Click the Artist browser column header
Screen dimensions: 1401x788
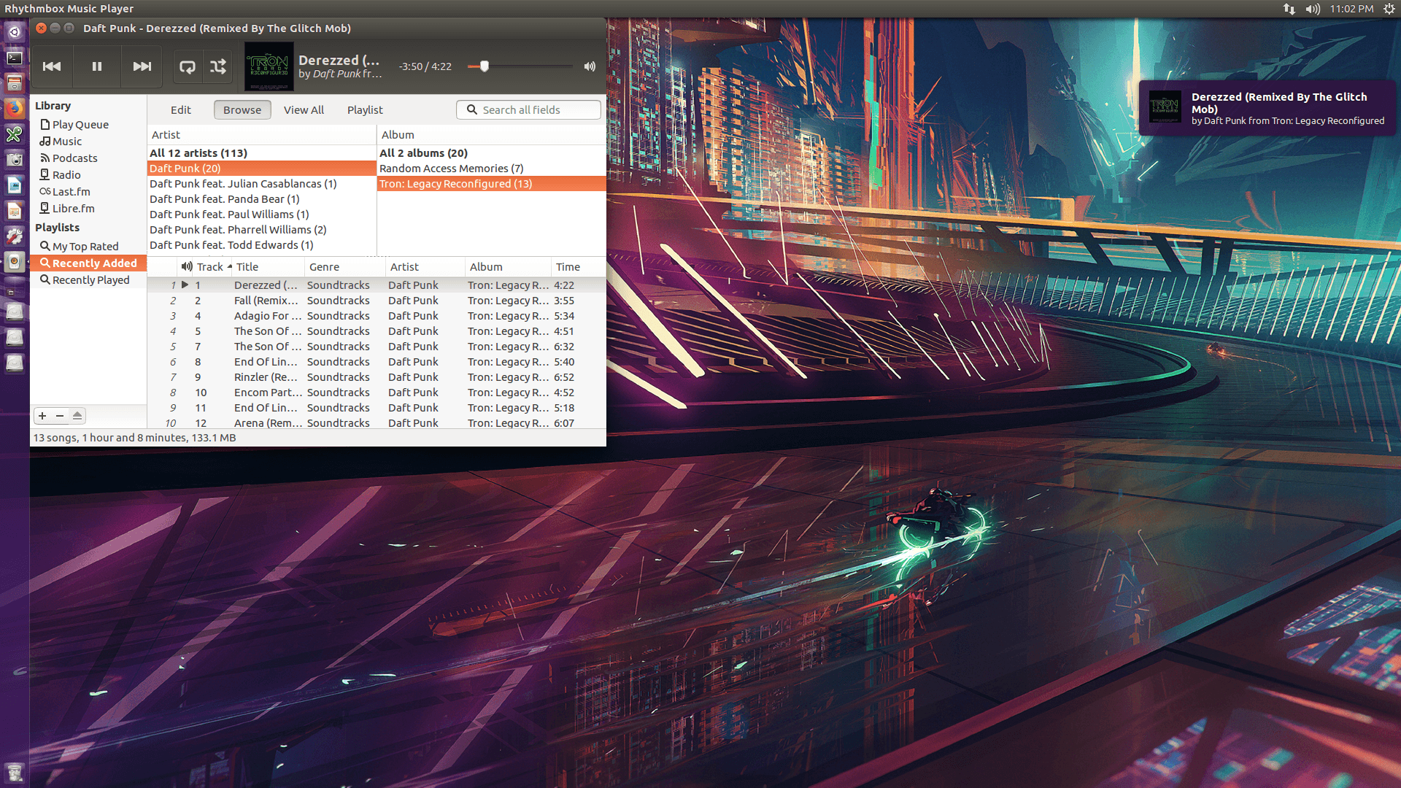click(261, 135)
